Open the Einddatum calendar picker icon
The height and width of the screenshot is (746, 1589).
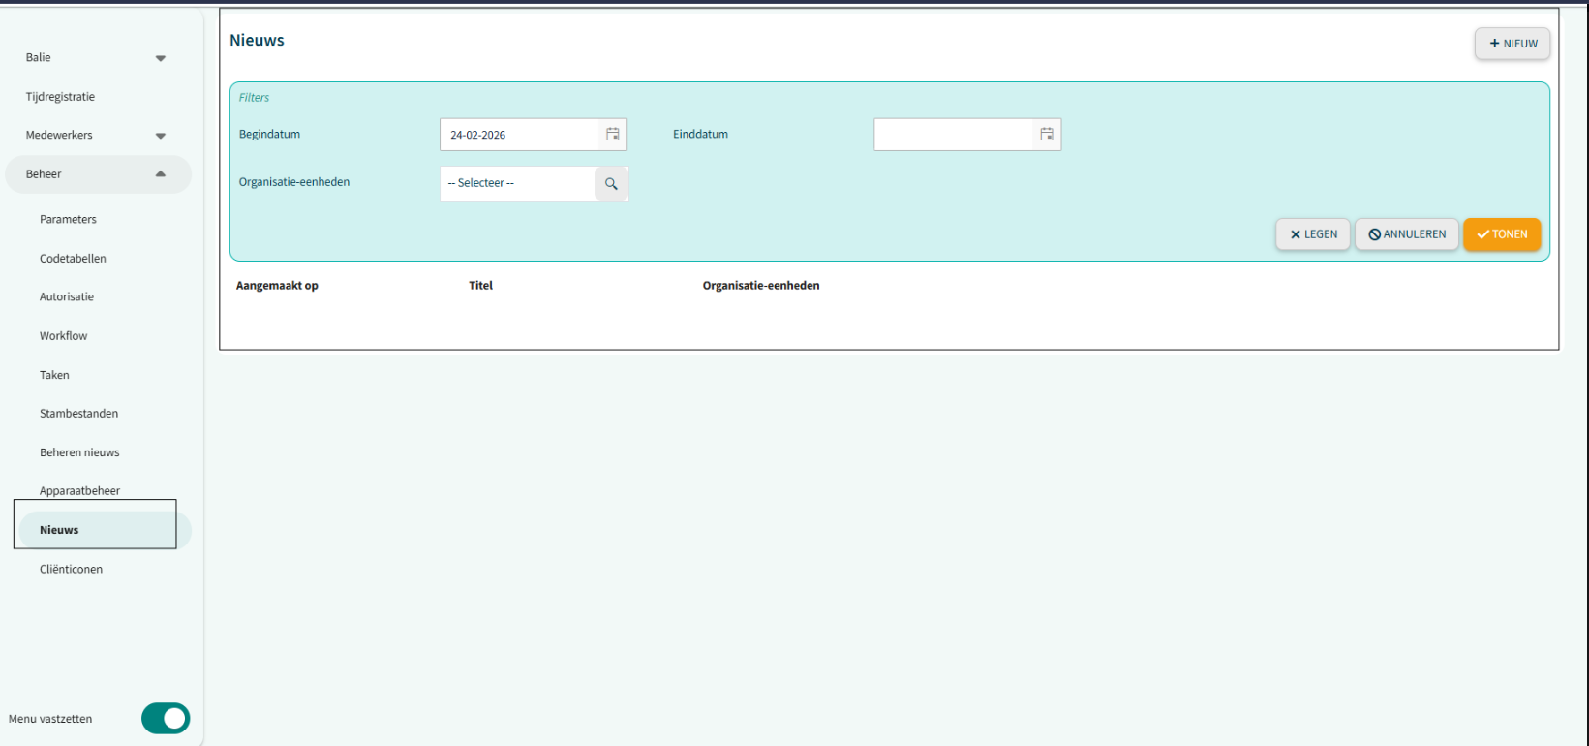point(1046,135)
